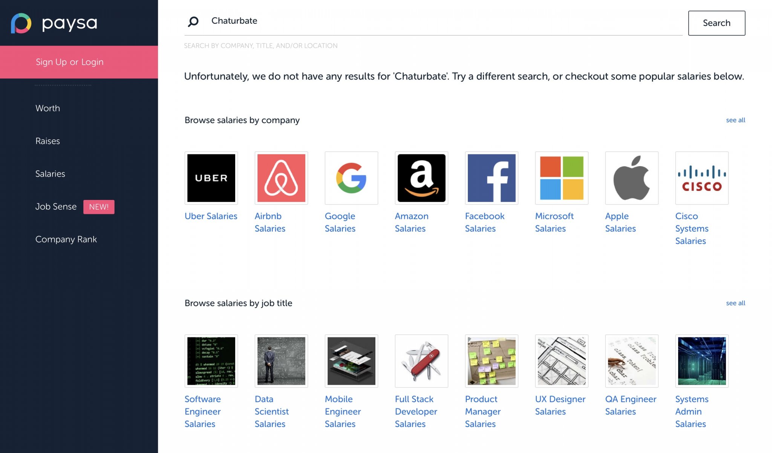Click the Search button
Image resolution: width=772 pixels, height=453 pixels.
(717, 23)
